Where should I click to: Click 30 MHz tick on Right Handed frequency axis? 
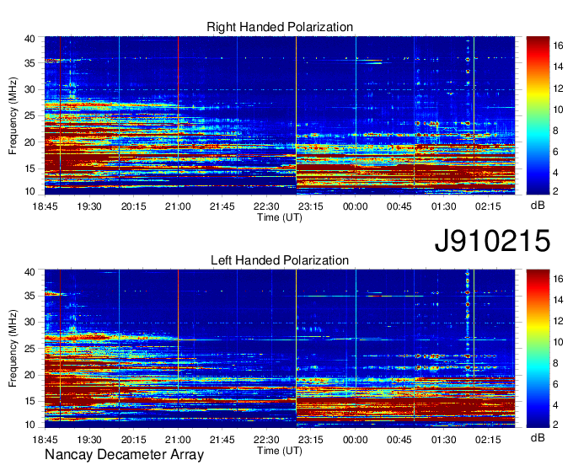pos(29,89)
